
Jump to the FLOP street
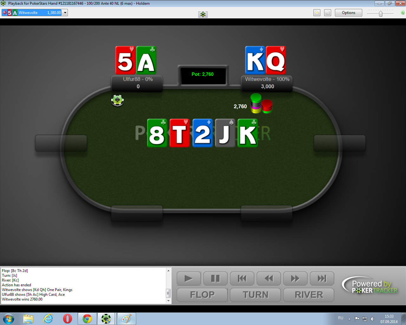202,295
